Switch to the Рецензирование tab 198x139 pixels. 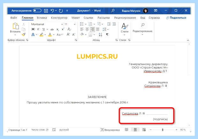125,18
